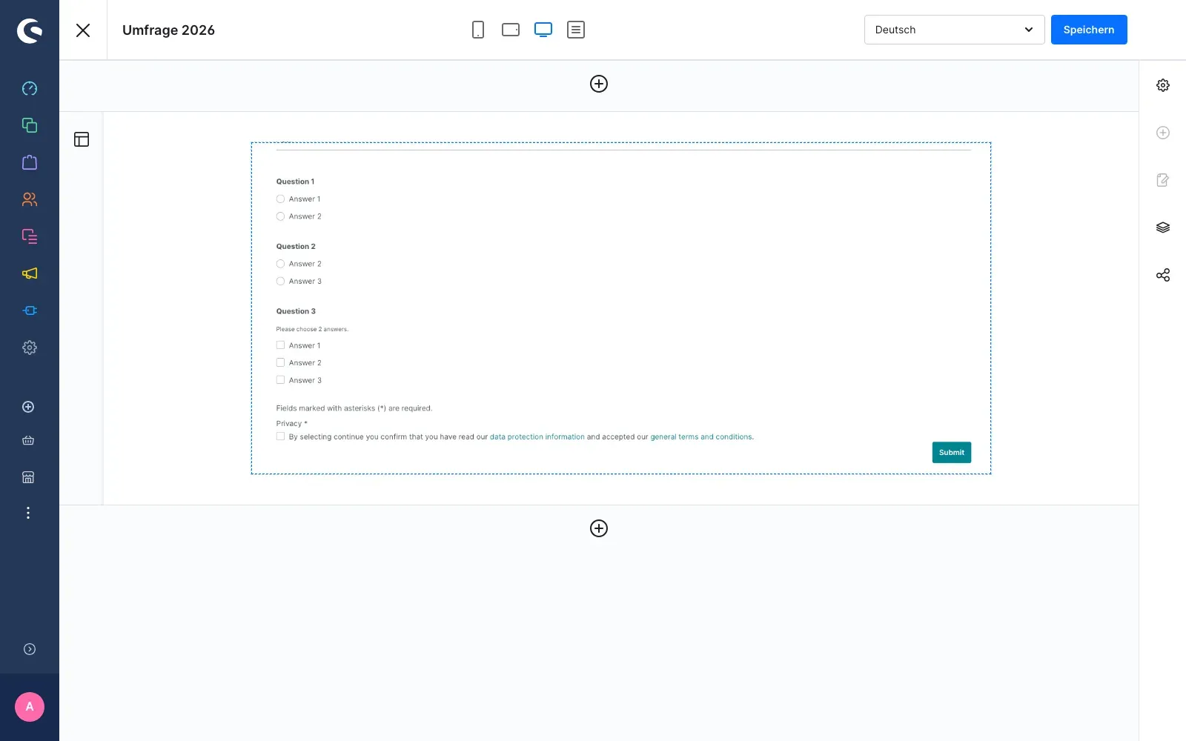
Task: Select Answer 3 radio under Question 2
Action: [x=280, y=281]
